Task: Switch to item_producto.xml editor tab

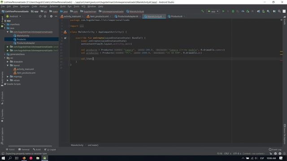Action: (99, 17)
